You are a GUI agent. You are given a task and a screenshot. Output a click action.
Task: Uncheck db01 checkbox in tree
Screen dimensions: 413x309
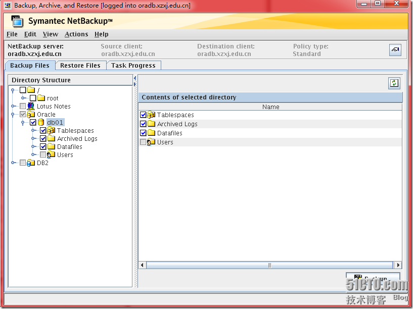(33, 122)
